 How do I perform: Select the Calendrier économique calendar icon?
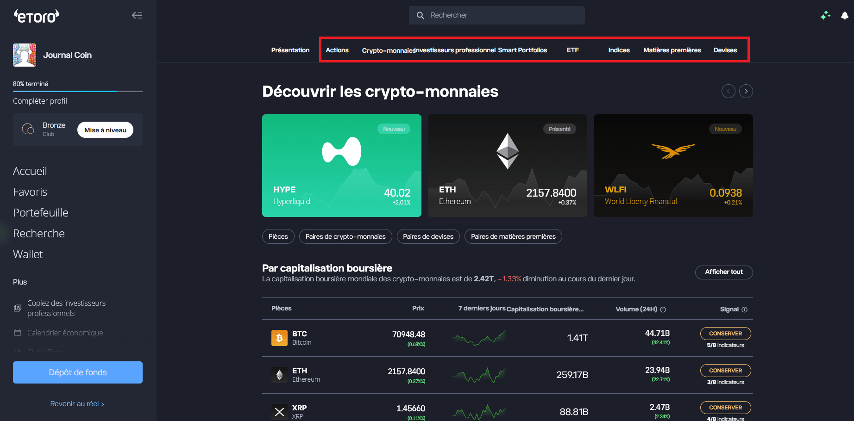[x=17, y=332]
